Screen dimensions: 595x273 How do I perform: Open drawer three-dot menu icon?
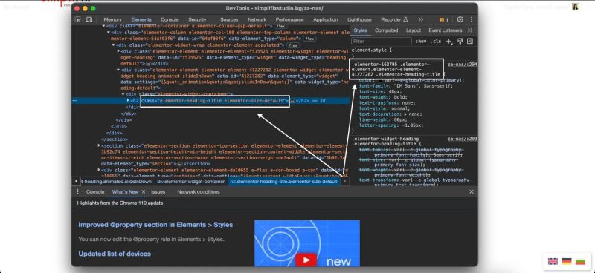tap(78, 192)
